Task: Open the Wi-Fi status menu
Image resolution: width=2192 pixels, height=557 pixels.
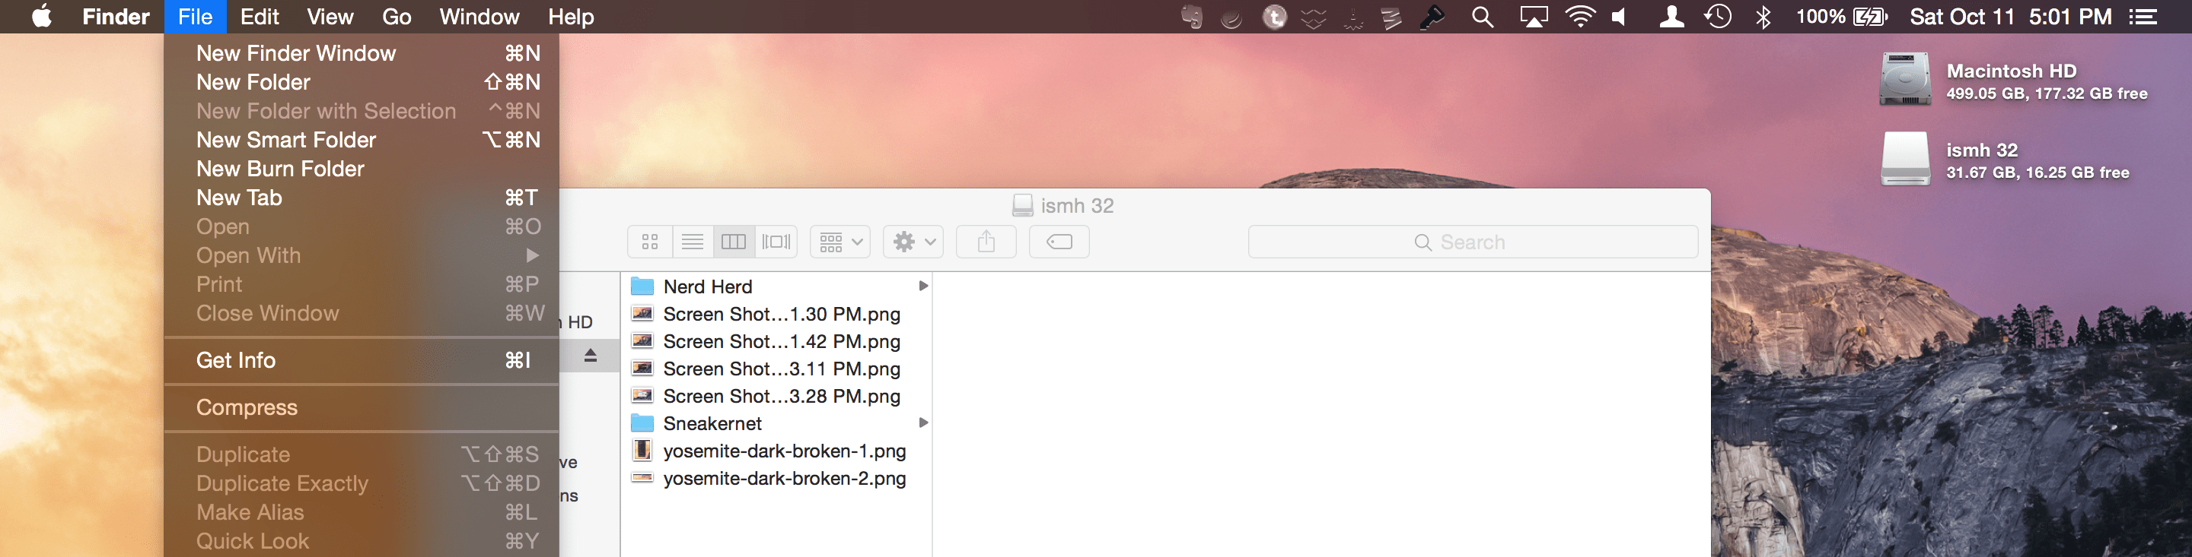Action: pyautogui.click(x=1580, y=17)
